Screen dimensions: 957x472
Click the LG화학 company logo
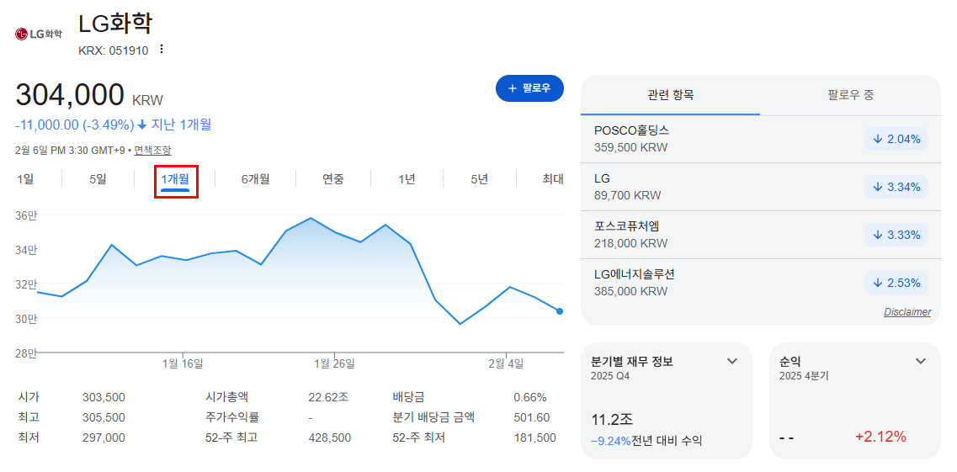click(x=39, y=34)
